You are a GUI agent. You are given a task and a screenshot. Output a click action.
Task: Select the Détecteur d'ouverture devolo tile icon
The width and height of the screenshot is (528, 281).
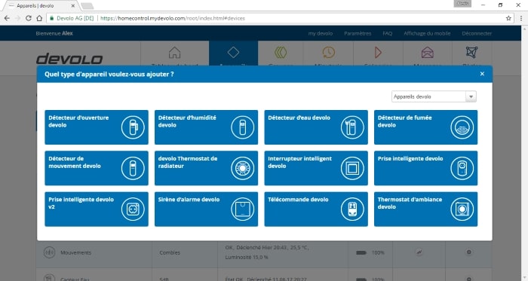pos(133,127)
